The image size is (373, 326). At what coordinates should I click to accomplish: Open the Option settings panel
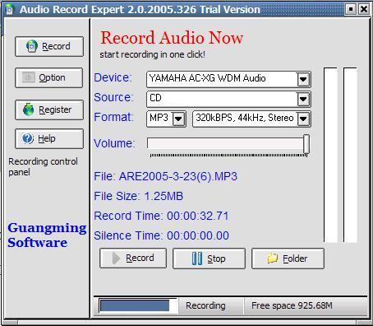click(49, 77)
